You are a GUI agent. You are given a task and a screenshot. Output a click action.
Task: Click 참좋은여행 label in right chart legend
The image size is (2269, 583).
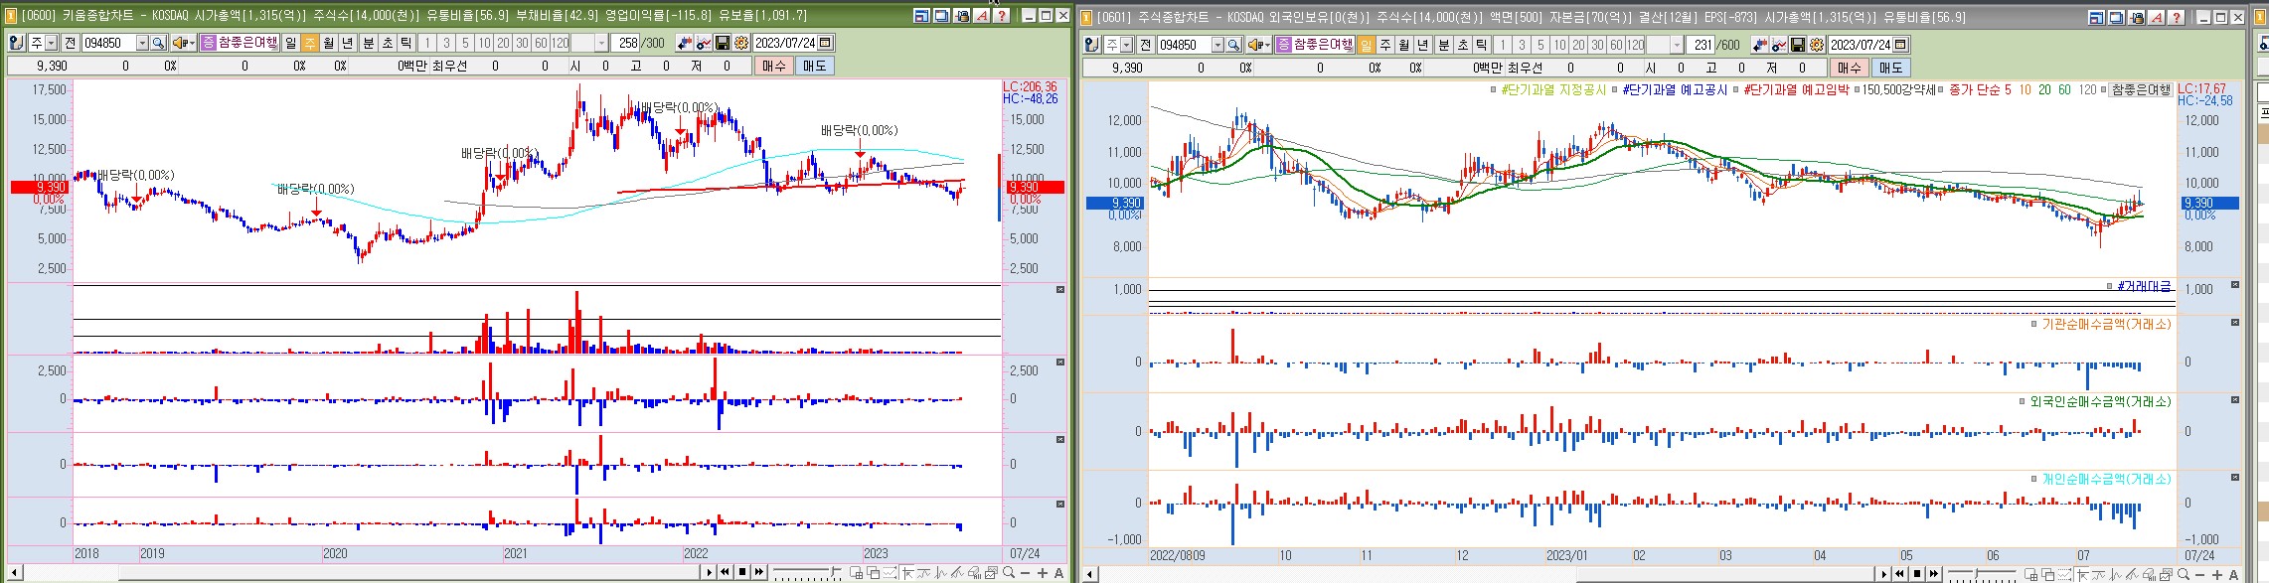coord(2141,89)
